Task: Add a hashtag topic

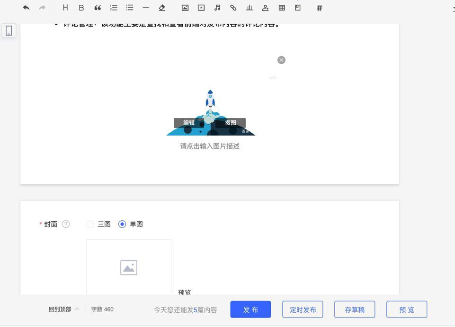Action: pos(320,8)
